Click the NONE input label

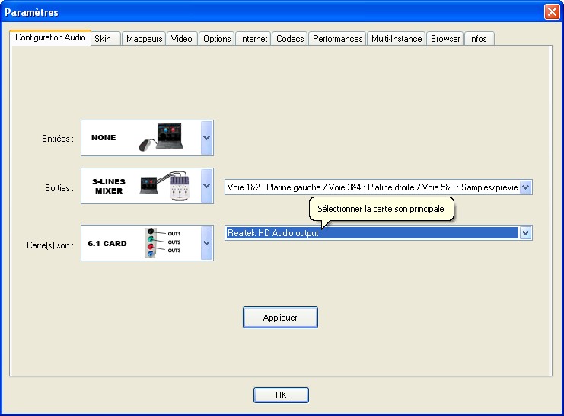pos(104,138)
